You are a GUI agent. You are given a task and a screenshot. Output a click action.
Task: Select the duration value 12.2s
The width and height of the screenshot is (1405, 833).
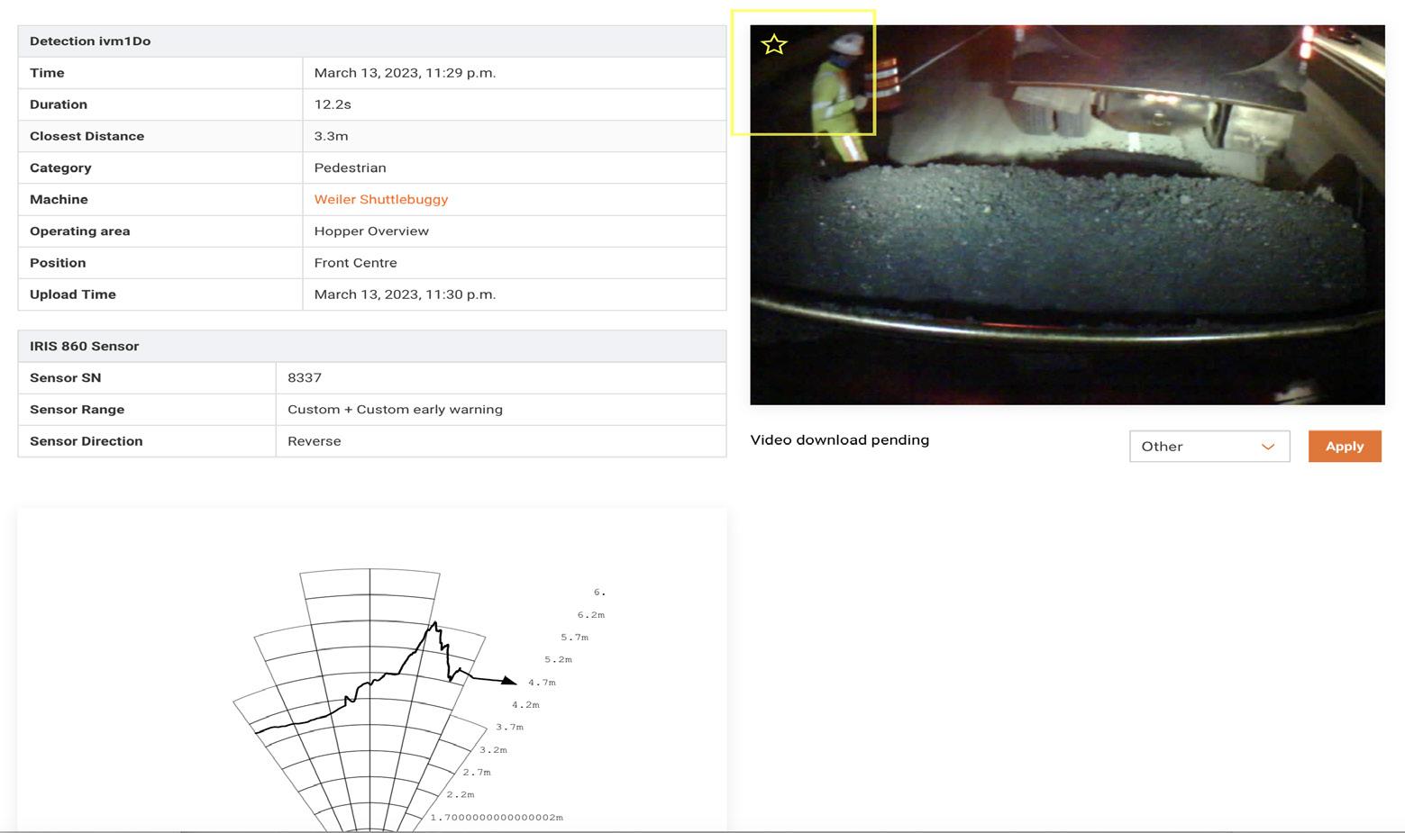[x=333, y=104]
